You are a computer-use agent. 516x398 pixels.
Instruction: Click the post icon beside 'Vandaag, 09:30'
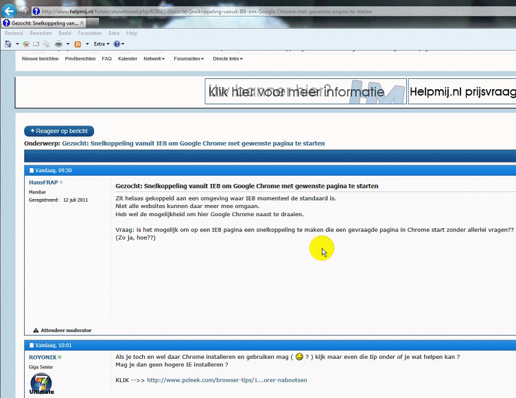coord(32,171)
